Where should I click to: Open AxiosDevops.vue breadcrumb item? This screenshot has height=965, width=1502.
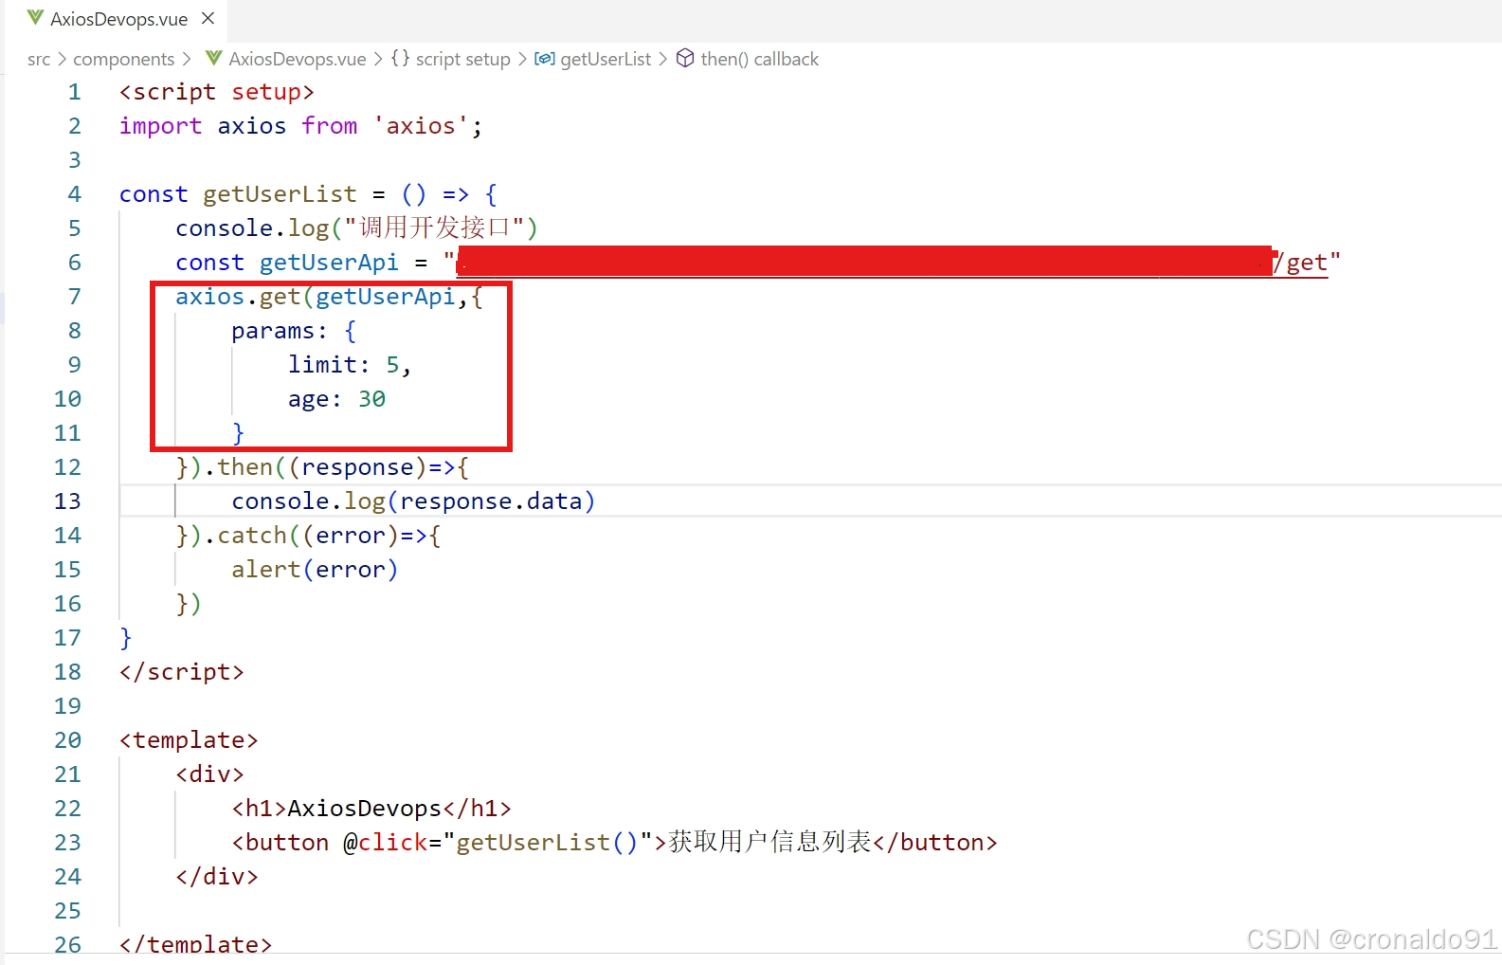tap(298, 59)
